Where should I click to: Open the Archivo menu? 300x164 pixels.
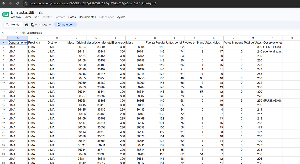pos(16,17)
